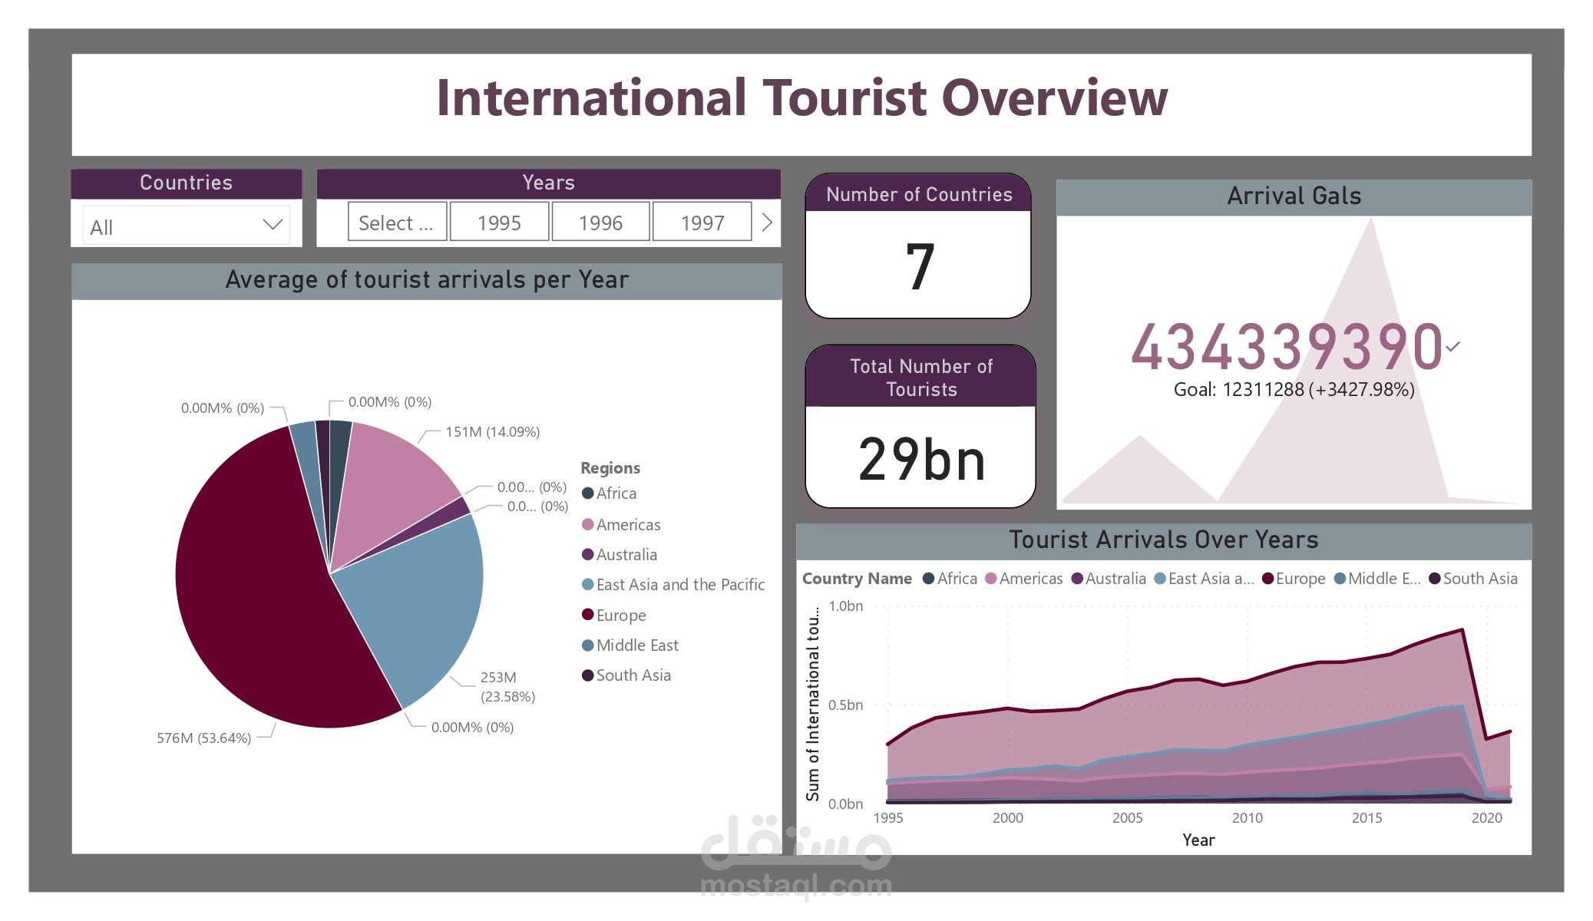Click the Arrival Gals KPI value
Image resolution: width=1593 pixels, height=921 pixels.
pyautogui.click(x=1287, y=347)
